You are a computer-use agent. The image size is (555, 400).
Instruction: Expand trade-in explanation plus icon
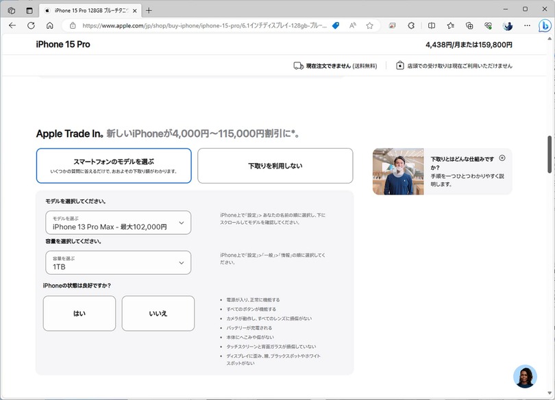[502, 158]
